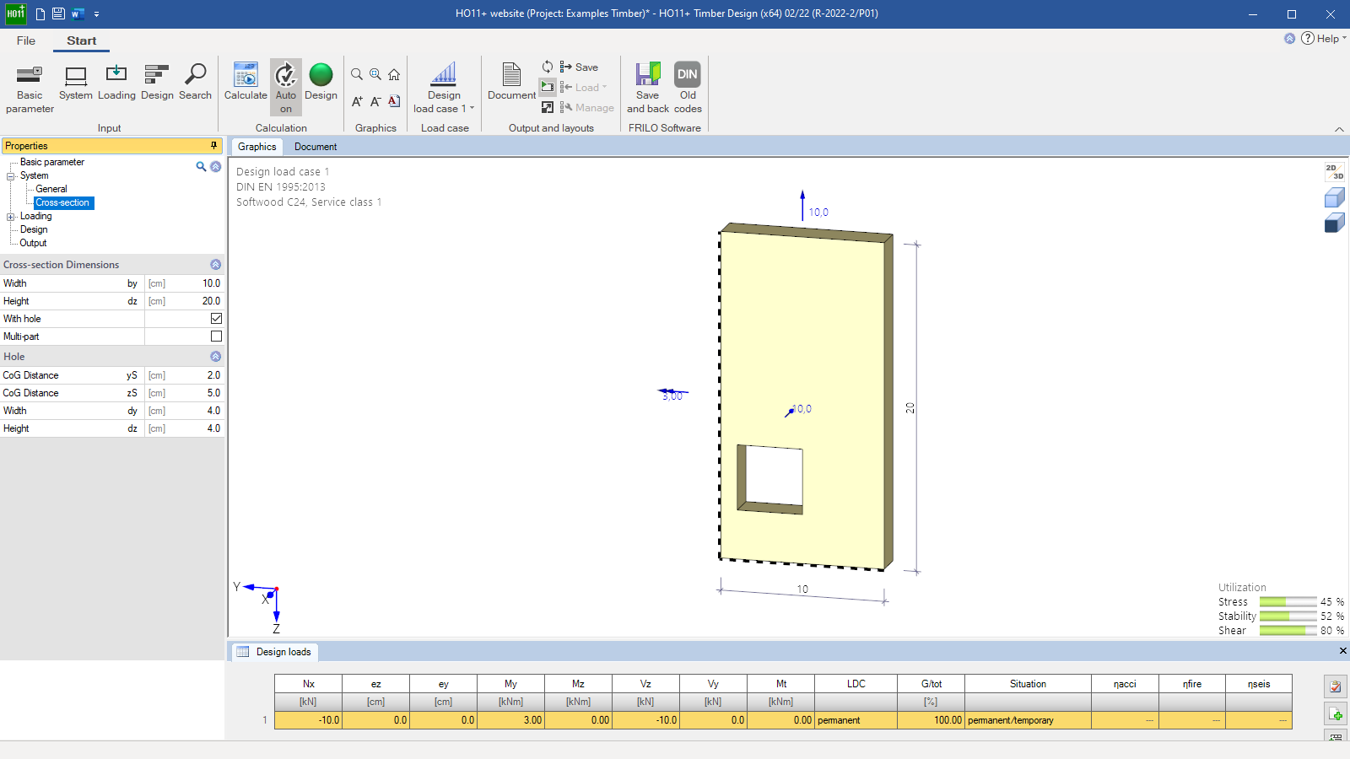Select Output tree item
This screenshot has height=759, width=1350.
[33, 243]
